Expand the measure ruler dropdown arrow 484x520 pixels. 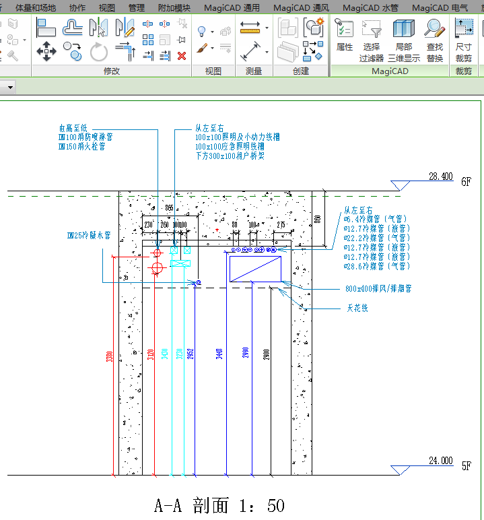tap(267, 29)
